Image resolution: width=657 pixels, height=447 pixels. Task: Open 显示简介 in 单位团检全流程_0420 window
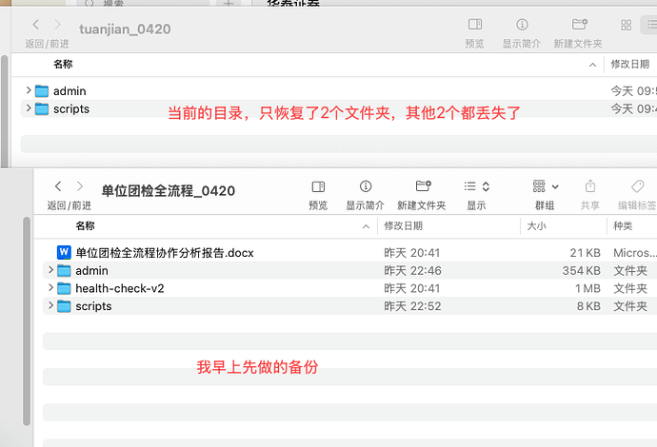(366, 186)
